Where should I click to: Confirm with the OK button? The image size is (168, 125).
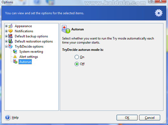(127, 118)
